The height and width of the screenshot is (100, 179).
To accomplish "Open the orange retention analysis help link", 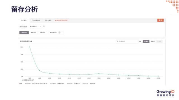I will [x=63, y=20].
